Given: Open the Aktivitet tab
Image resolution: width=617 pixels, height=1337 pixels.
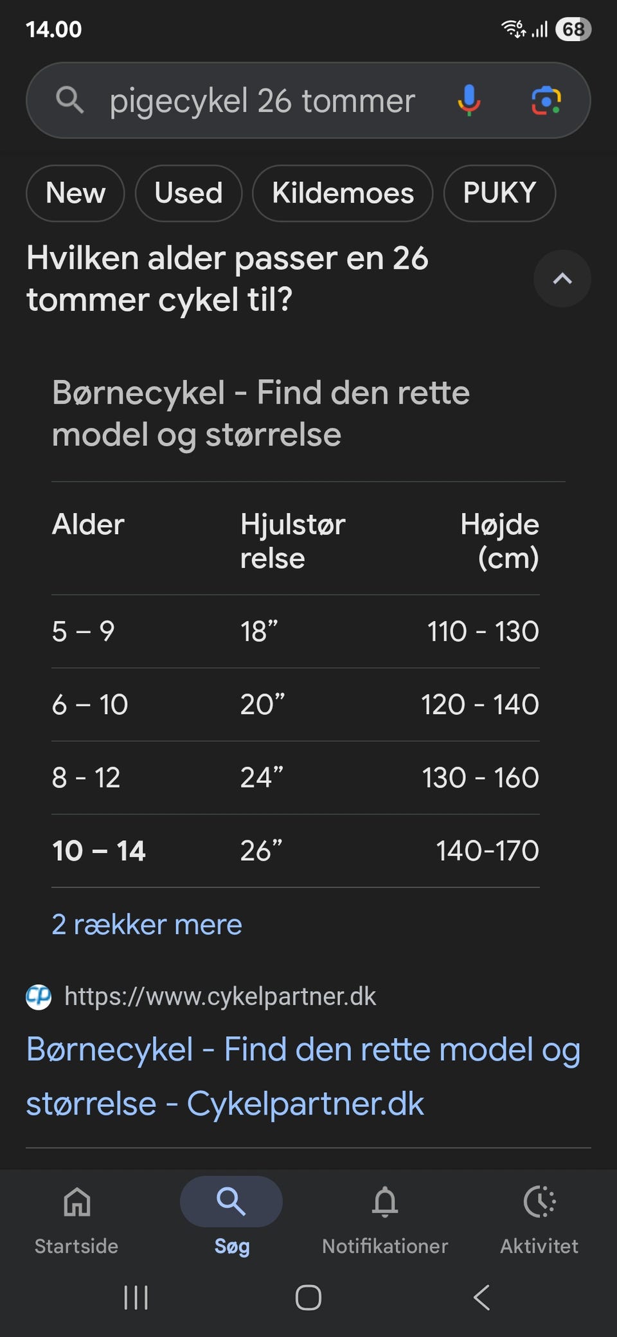Looking at the screenshot, I should [x=539, y=1216].
